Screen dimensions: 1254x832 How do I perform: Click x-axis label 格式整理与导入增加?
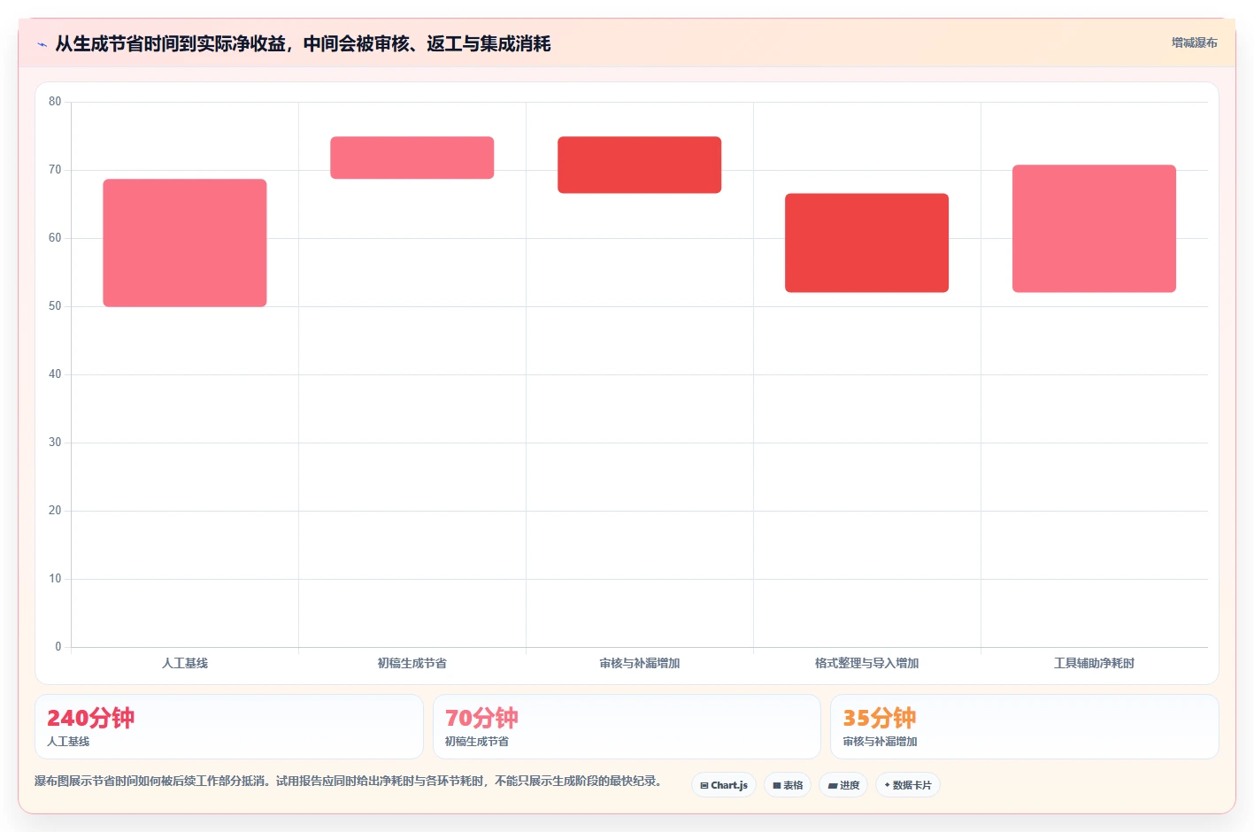867,663
